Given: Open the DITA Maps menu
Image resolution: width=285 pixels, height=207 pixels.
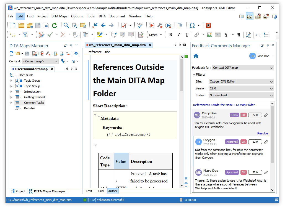Looking at the screenshot, I should [59, 16].
